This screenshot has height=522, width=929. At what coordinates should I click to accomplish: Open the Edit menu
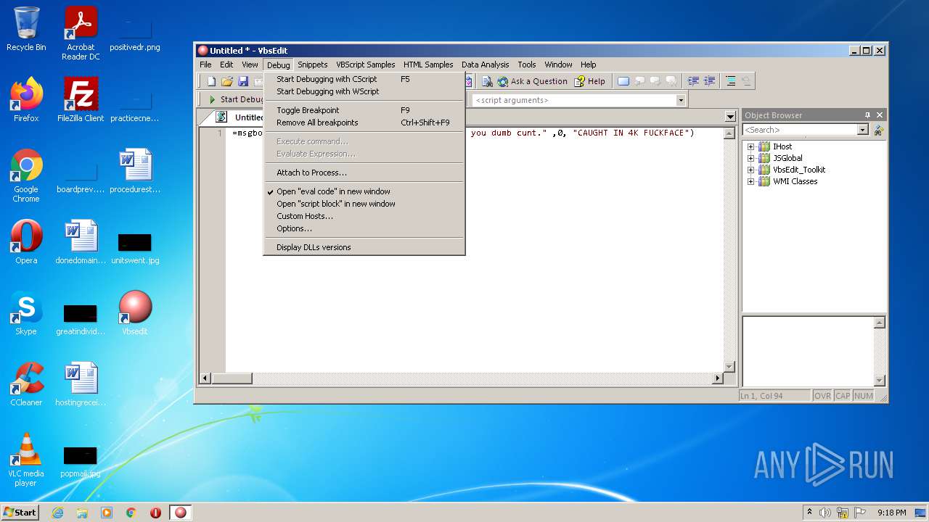click(x=227, y=65)
